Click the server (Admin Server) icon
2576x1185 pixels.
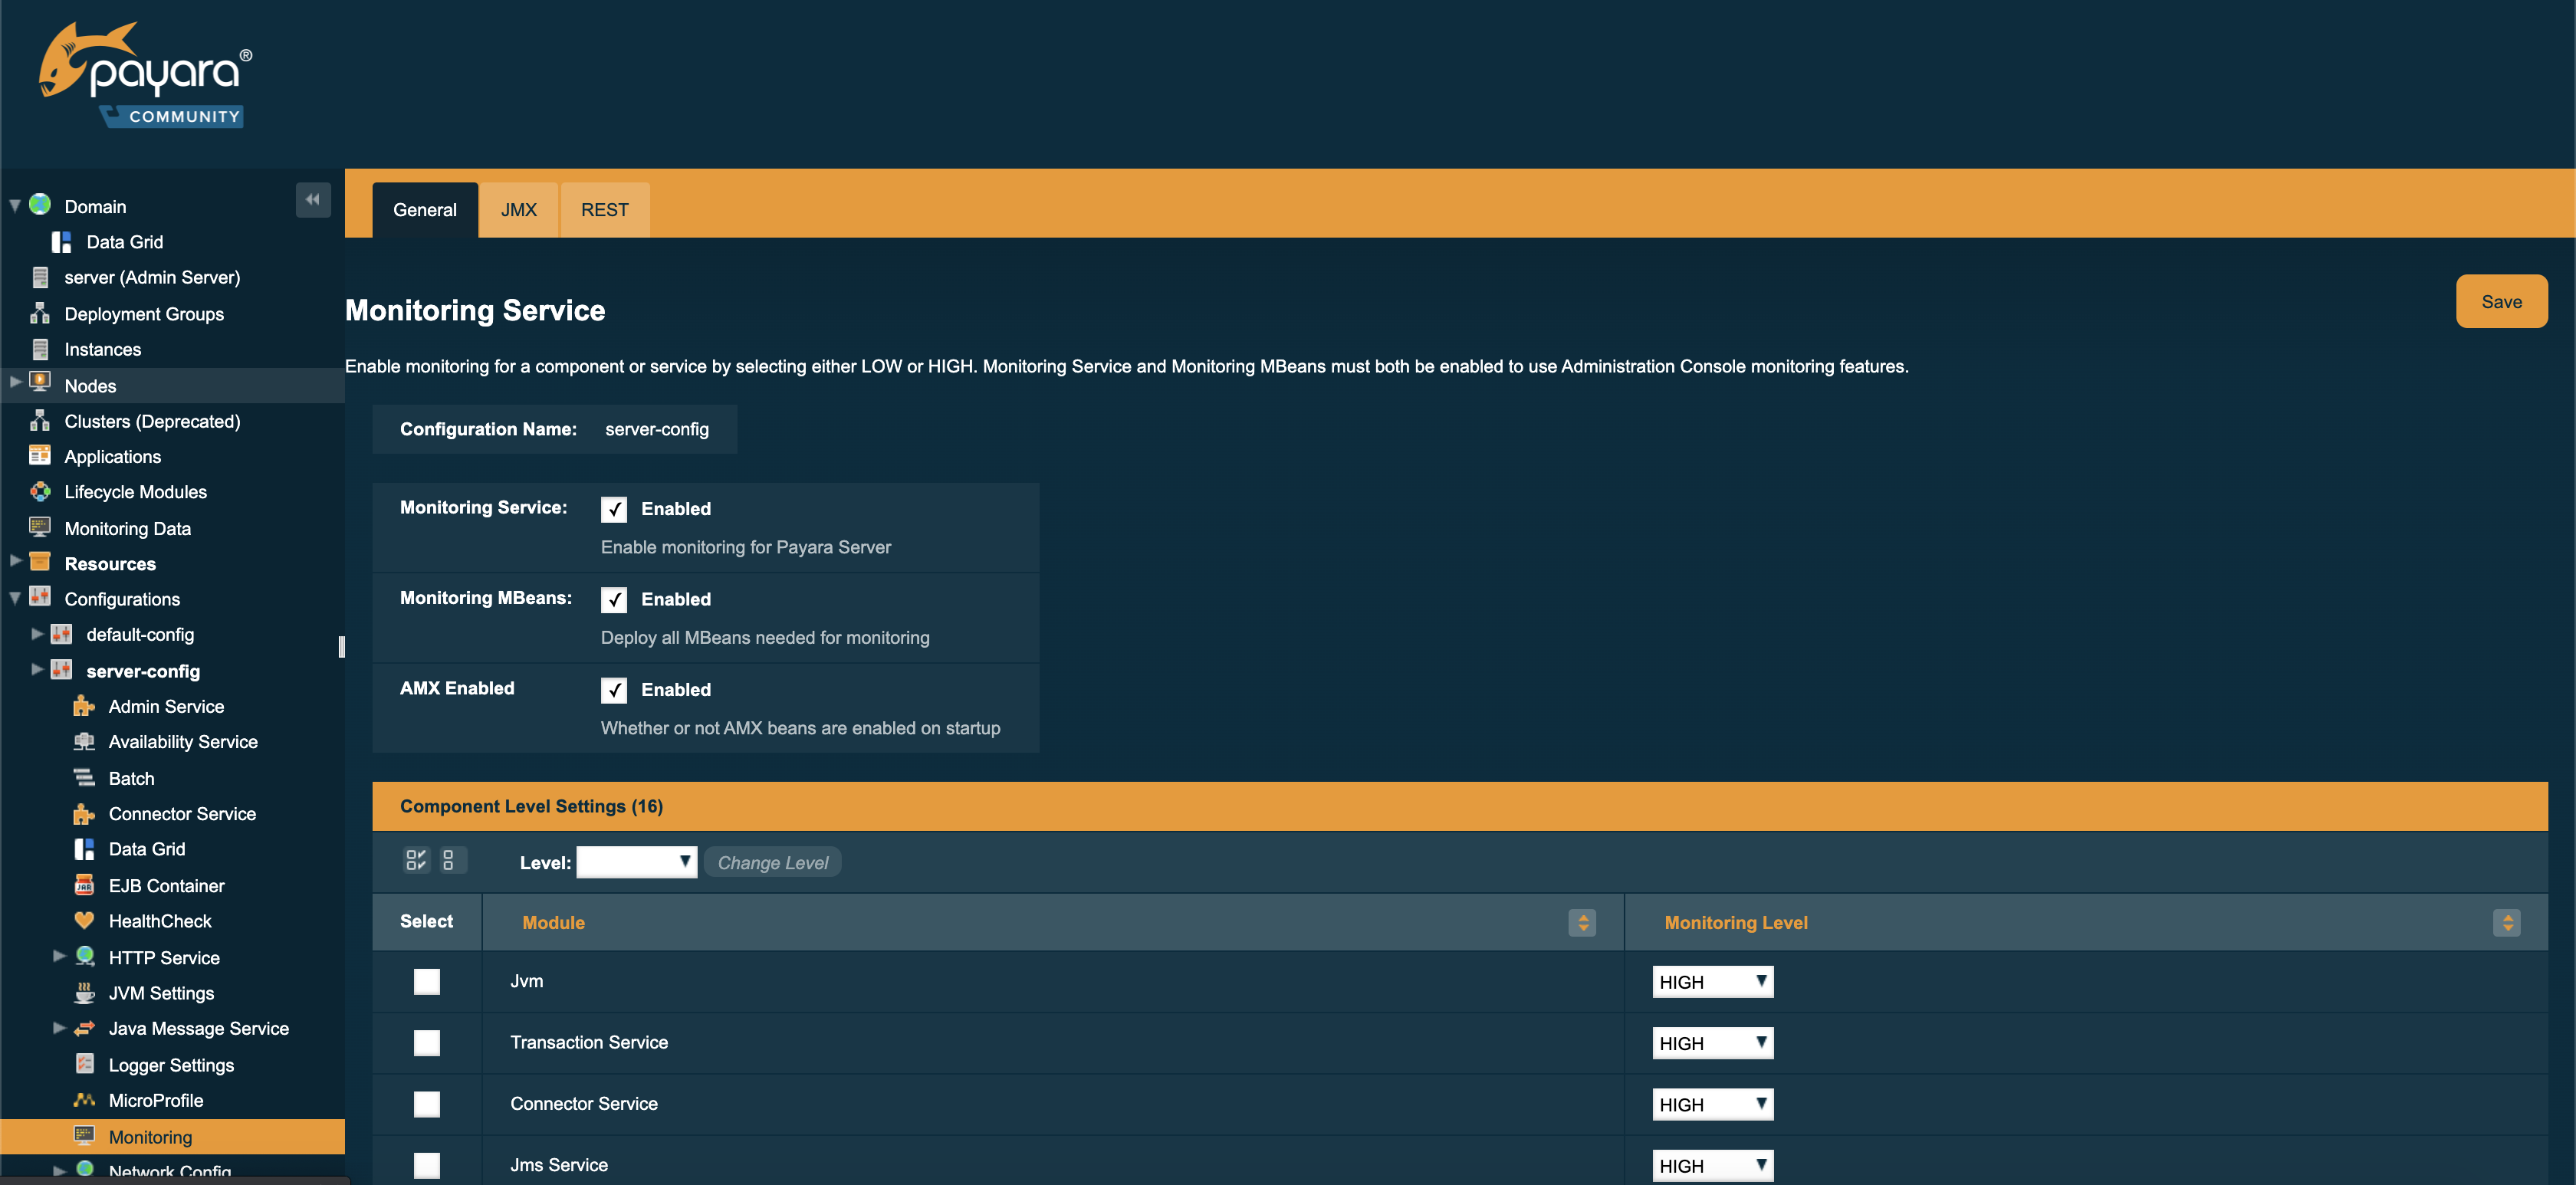(40, 277)
